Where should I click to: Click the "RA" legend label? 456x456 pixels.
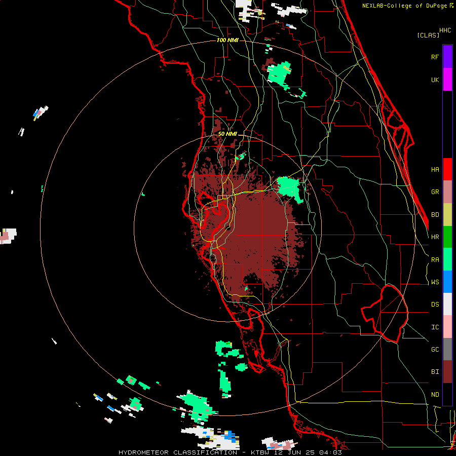pos(435,260)
